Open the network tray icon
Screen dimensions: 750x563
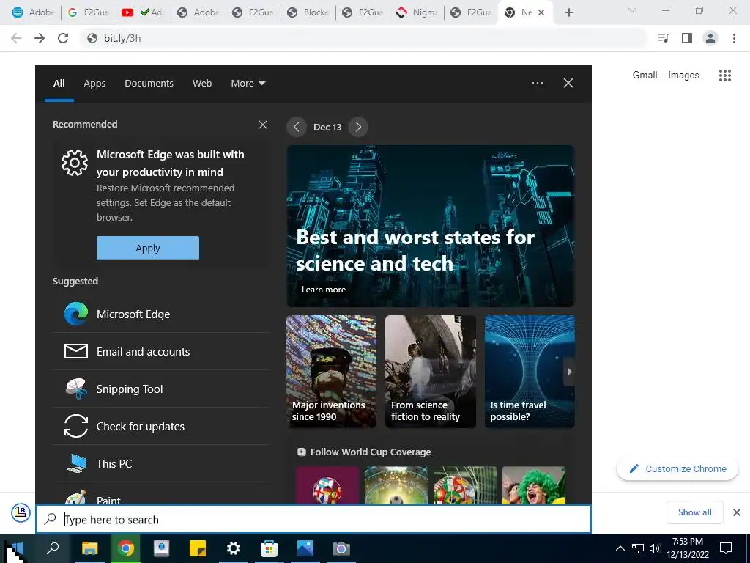point(638,548)
